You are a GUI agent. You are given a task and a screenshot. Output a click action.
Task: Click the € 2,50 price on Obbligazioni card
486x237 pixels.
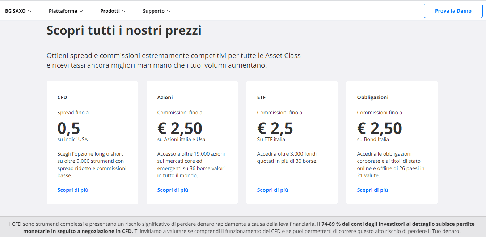[x=380, y=128]
